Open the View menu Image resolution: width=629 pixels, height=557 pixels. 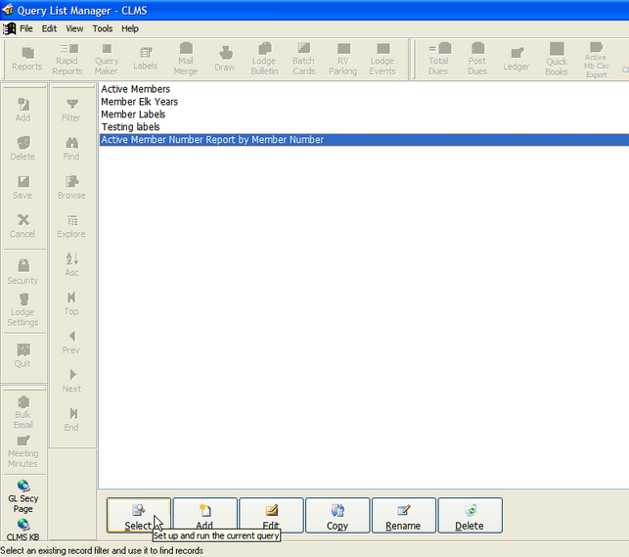(74, 28)
